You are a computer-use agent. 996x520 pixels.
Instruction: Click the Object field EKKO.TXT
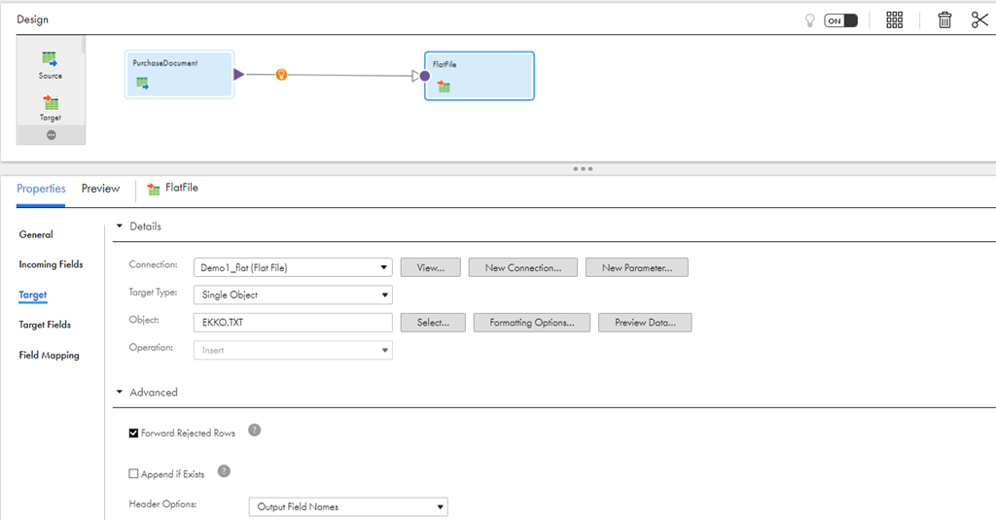point(293,323)
